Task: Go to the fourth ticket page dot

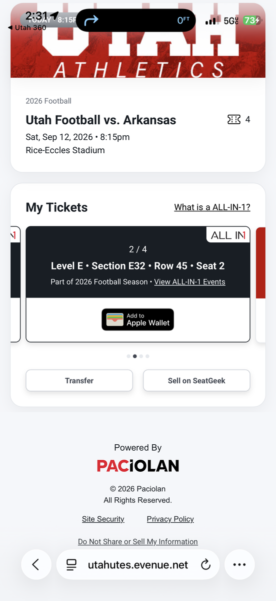Action: 147,356
